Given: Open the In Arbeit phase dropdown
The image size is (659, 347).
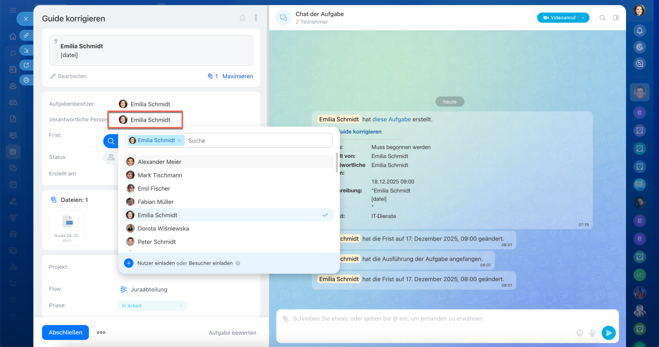Looking at the screenshot, I should pyautogui.click(x=153, y=306).
